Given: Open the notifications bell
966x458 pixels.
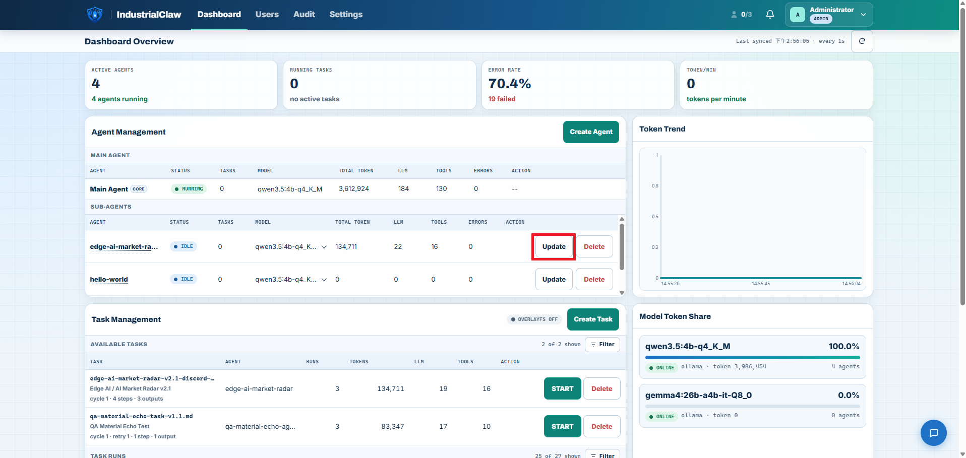Looking at the screenshot, I should [x=770, y=15].
